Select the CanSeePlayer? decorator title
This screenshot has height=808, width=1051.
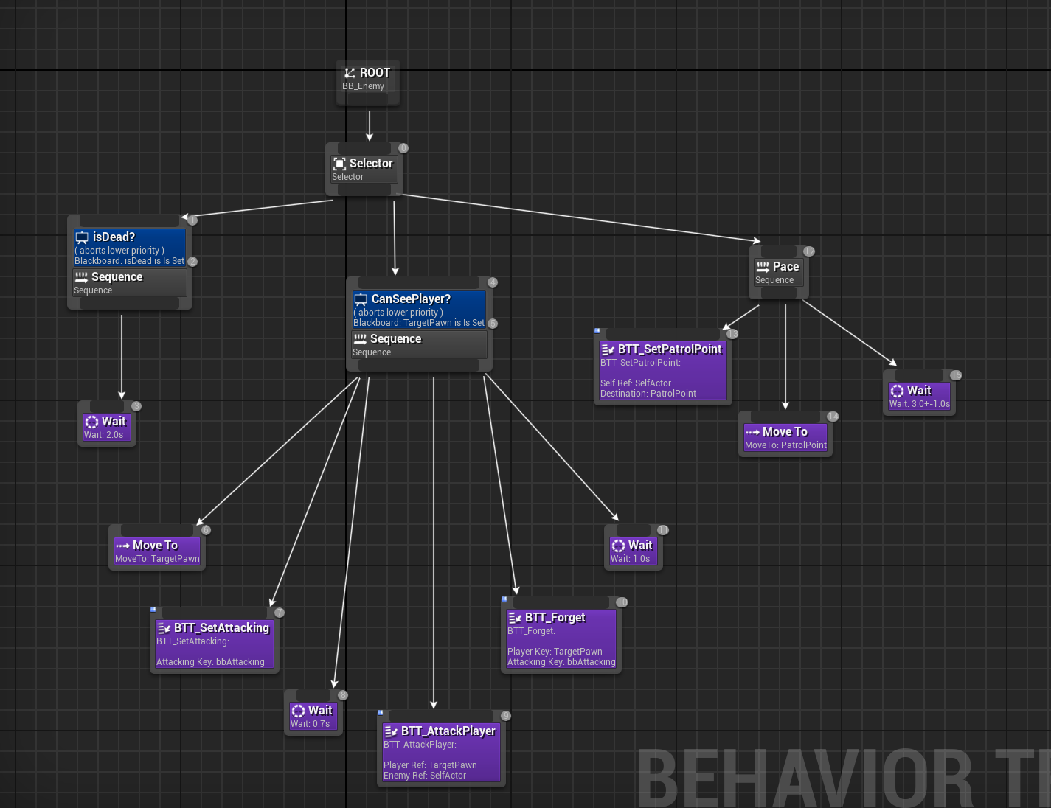pos(411,299)
